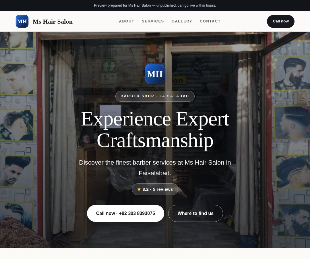Open the Ms Hair Salon brand name link
Image resolution: width=310 pixels, height=259 pixels.
pos(53,21)
